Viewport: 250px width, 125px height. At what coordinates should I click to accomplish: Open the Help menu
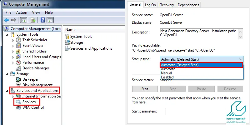tap(49, 12)
